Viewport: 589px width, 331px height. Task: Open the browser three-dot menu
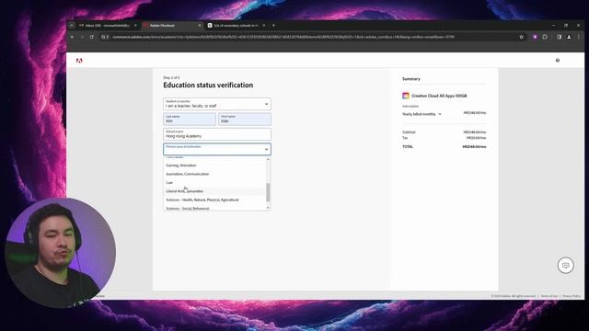[579, 37]
